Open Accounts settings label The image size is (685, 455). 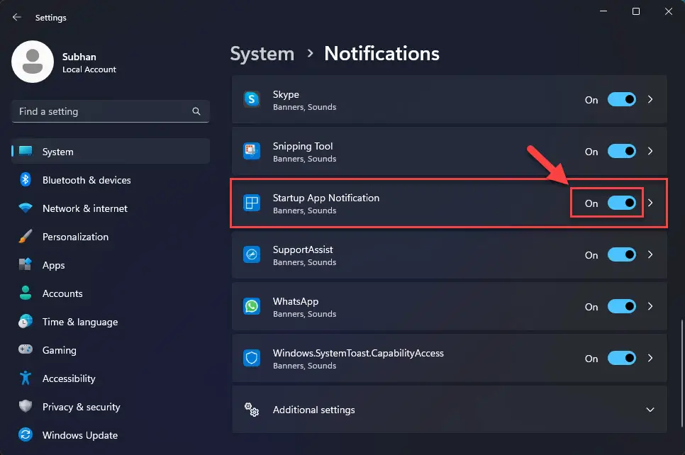pos(62,293)
